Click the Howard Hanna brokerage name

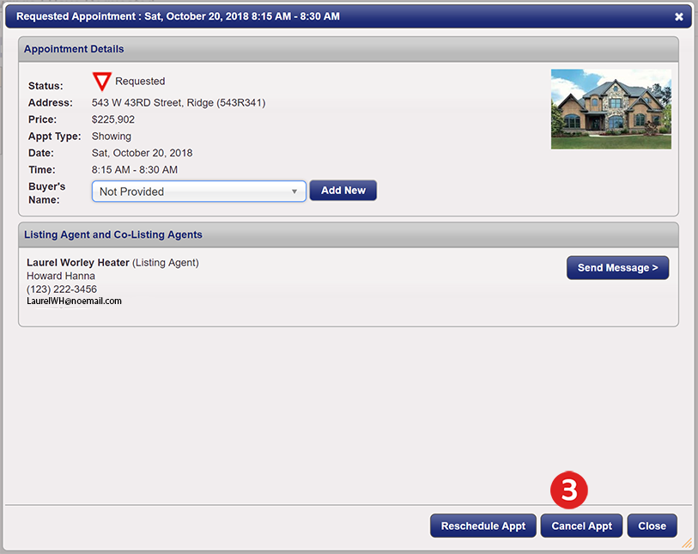(61, 276)
